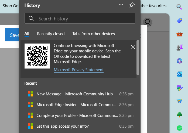Pin the History panel
188x133 pixels.
pyautogui.click(x=132, y=5)
